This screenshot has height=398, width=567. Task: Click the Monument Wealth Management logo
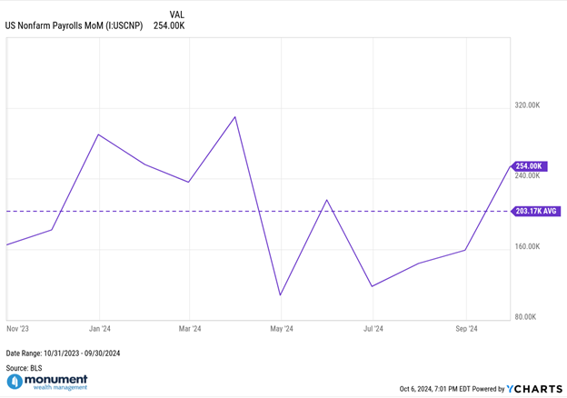pyautogui.click(x=47, y=382)
